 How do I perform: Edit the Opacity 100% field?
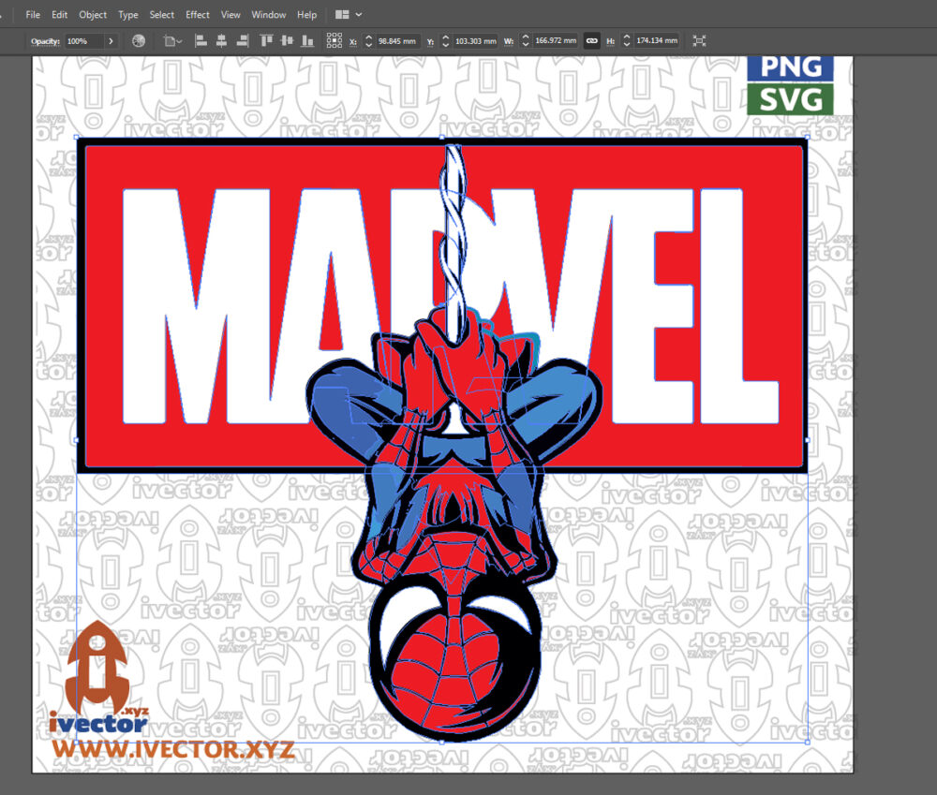click(x=83, y=41)
